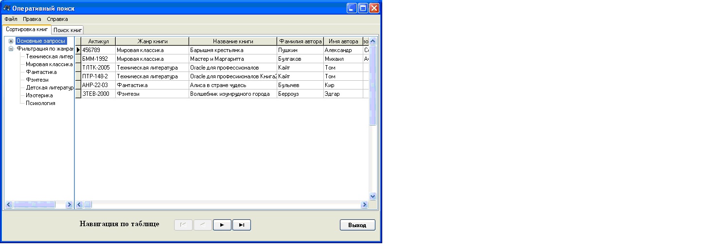The height and width of the screenshot is (250, 710).
Task: Click the table vertical scrollbar thumb
Action: click(373, 85)
